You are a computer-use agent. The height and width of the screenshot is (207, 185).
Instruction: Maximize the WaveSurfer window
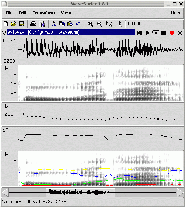pos(175,4)
